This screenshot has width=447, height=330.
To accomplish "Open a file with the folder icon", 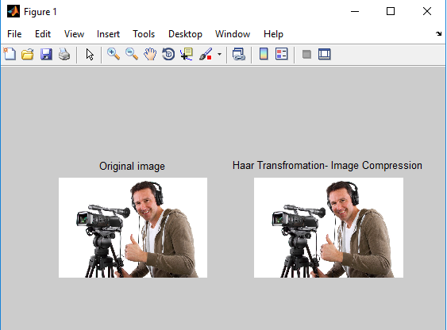I will (28, 54).
